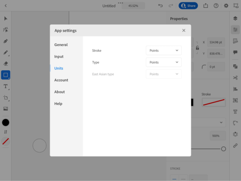Click the corner radius 0 pt field

(216, 67)
